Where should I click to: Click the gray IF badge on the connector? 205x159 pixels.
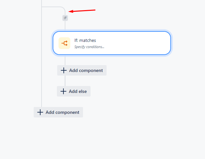point(65,18)
